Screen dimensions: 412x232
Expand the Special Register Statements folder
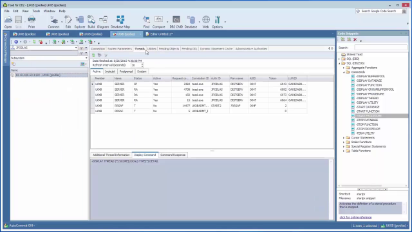[344, 146]
